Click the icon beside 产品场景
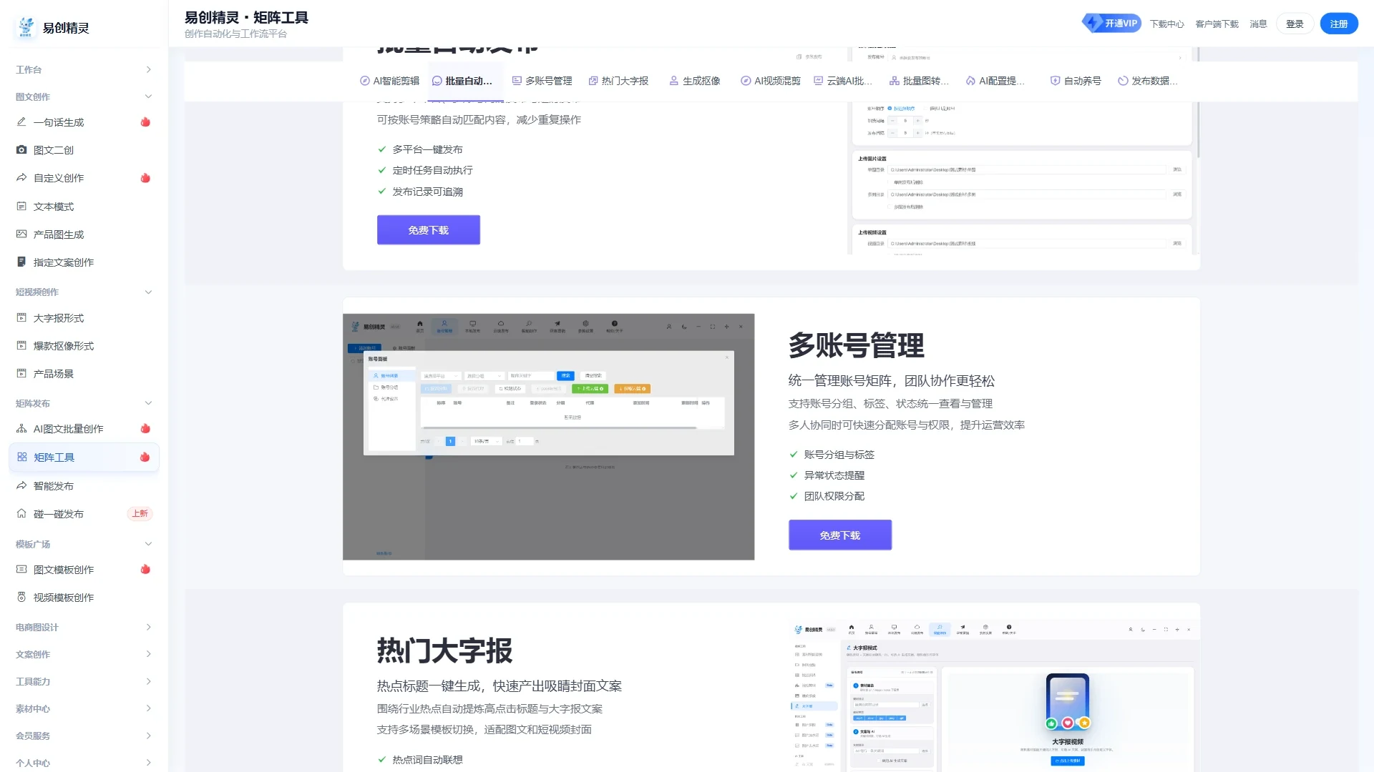This screenshot has height=772, width=1374. pos(21,374)
